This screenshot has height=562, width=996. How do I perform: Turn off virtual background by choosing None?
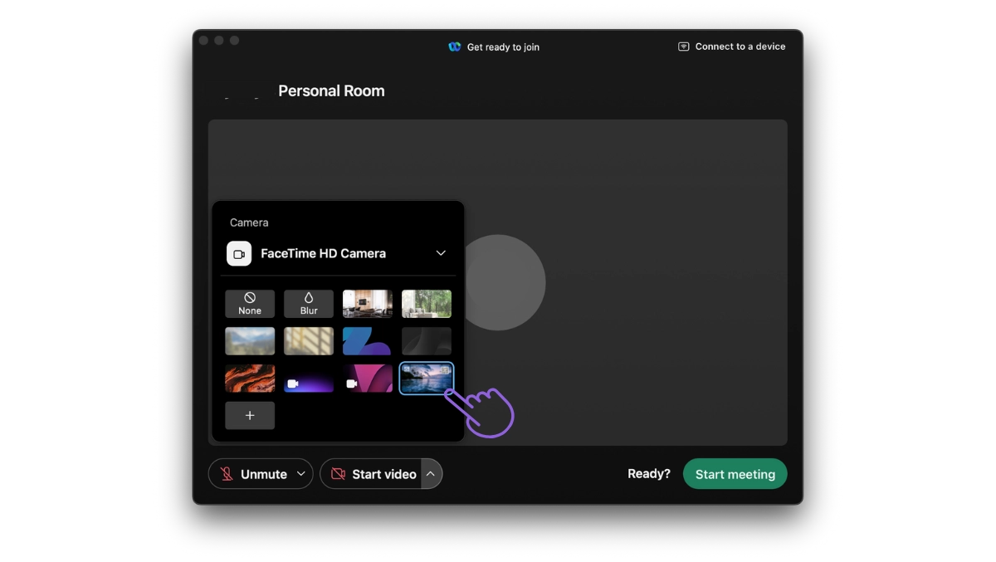pyautogui.click(x=249, y=303)
